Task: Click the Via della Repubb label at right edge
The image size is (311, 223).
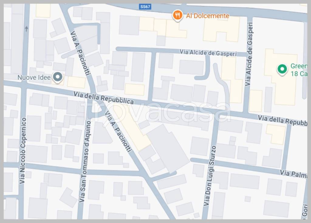Action: 282,120
